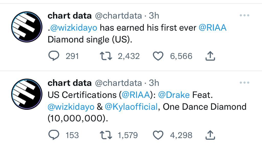The height and width of the screenshot is (145, 262).
Task: Reply to the Wizkid Diamond single tweet
Action: pyautogui.click(x=54, y=56)
